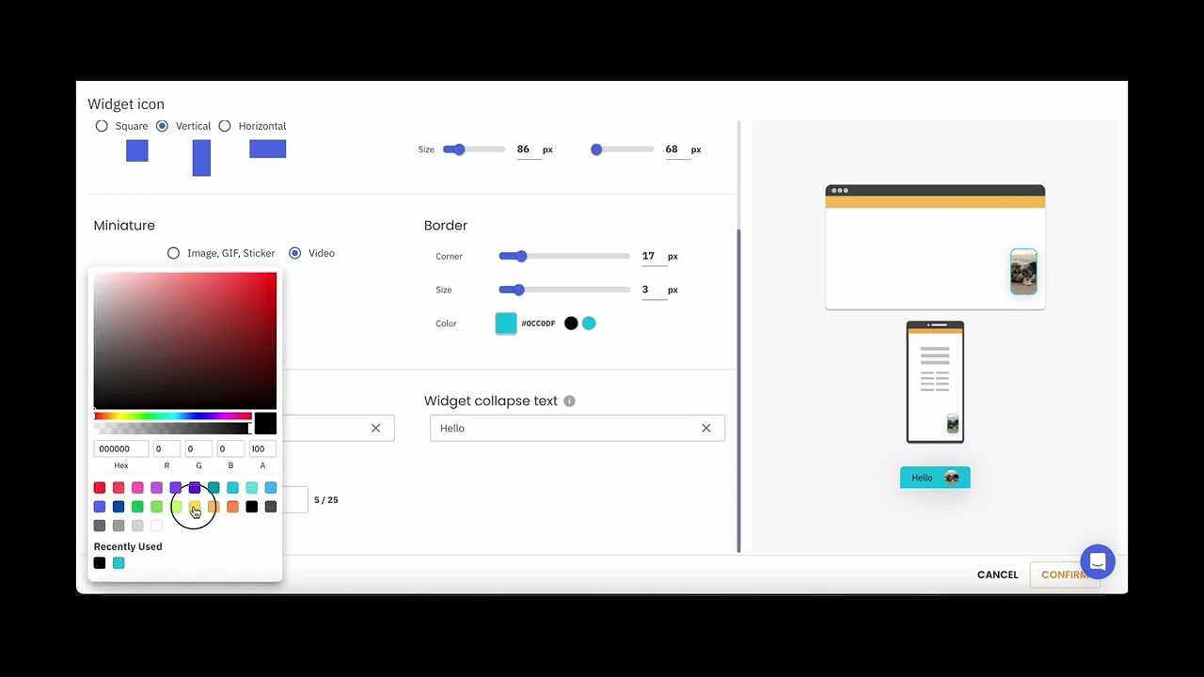Click the second size slider handle at 68
Image resolution: width=1204 pixels, height=677 pixels.
pos(596,150)
